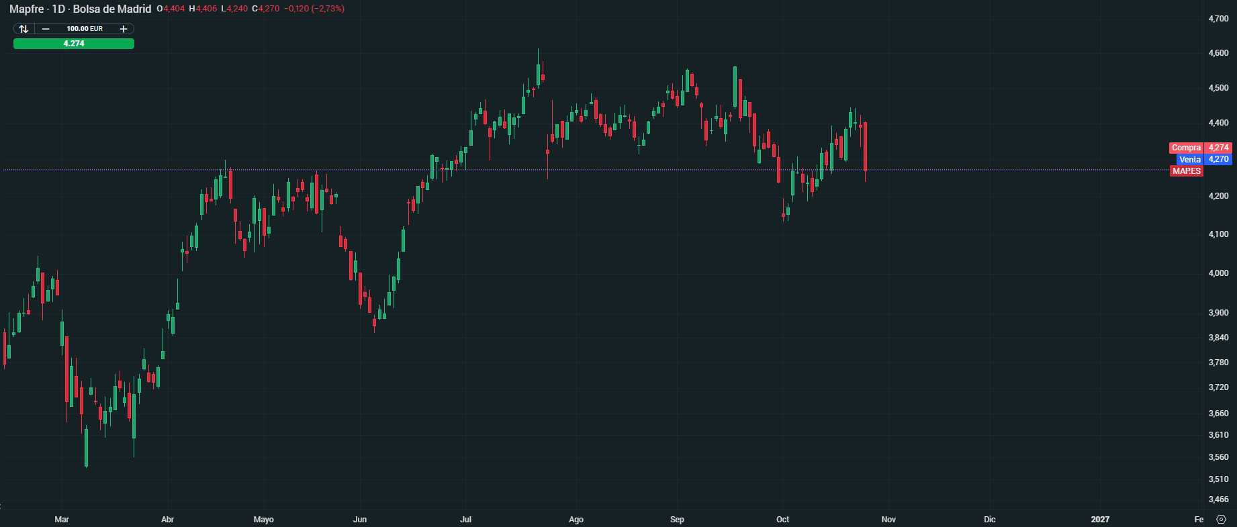
Task: Click the 4,400 price axis label
Action: point(1218,123)
